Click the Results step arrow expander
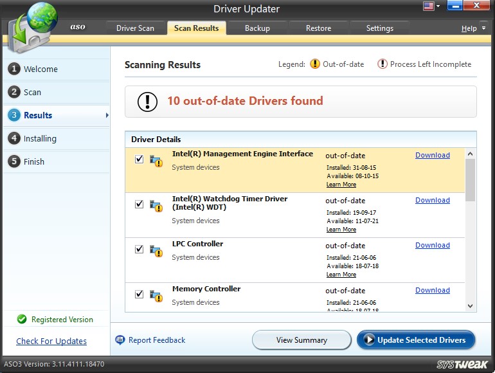This screenshot has width=495, height=373. pyautogui.click(x=107, y=116)
